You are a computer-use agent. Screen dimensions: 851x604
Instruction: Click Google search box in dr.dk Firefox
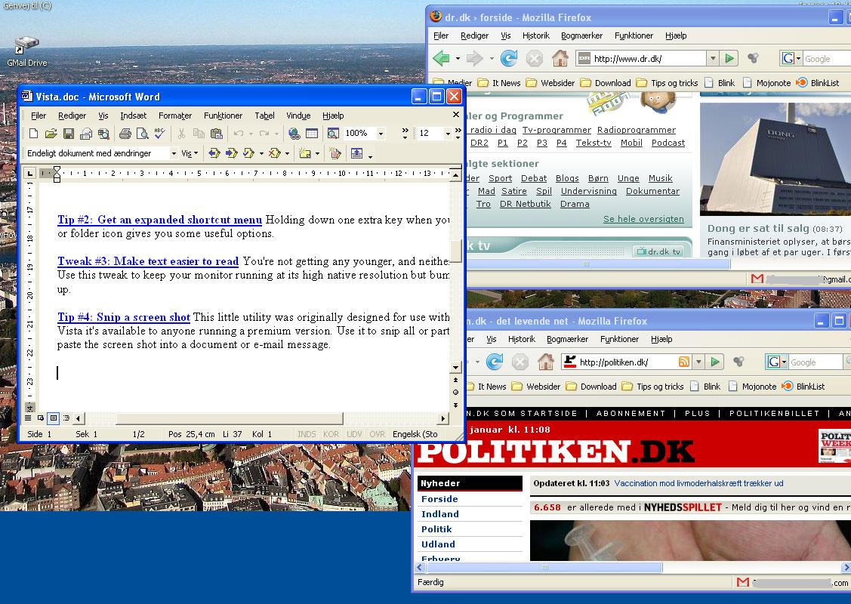(827, 58)
